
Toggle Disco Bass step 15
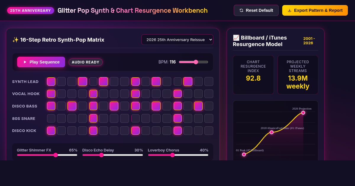click(x=199, y=106)
